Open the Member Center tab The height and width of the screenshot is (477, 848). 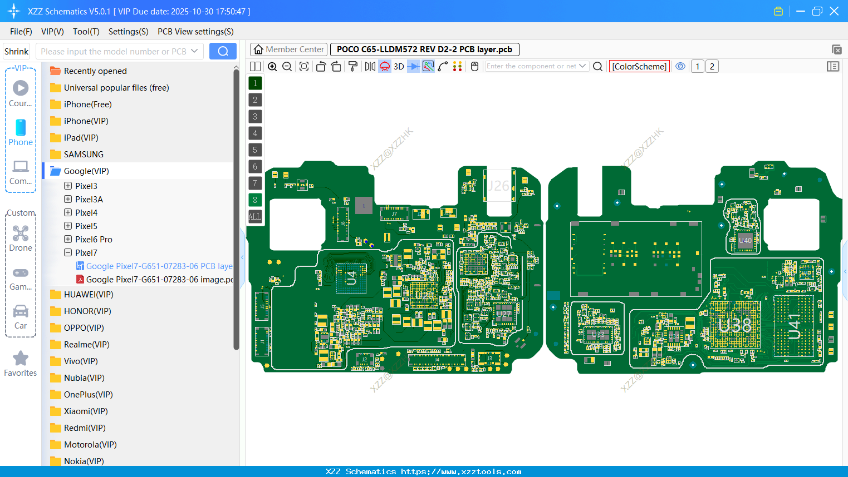point(288,49)
